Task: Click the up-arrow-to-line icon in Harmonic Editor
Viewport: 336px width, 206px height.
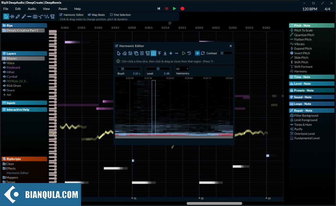Action: click(x=159, y=53)
